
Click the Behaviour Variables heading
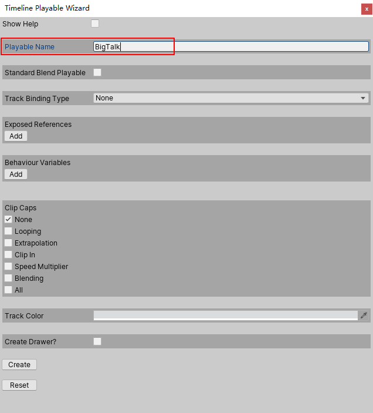pos(38,163)
